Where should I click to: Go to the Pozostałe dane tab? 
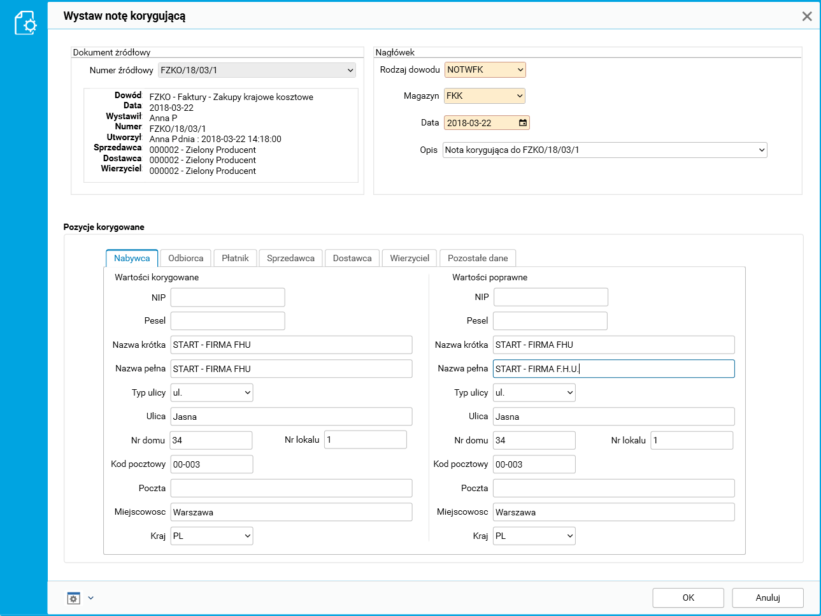point(478,258)
